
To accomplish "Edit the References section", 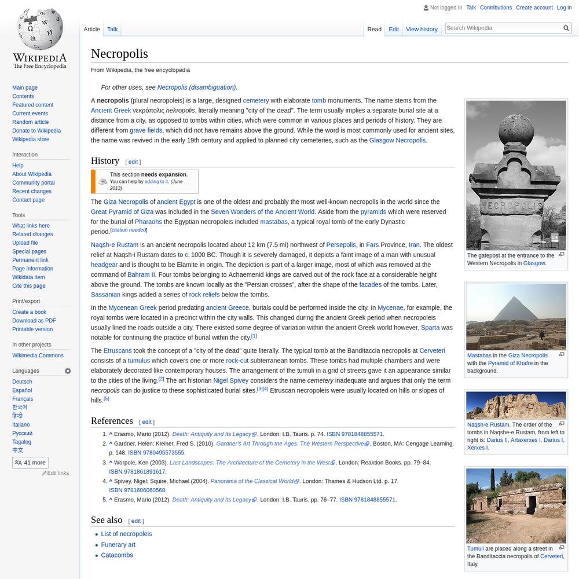I will click(146, 422).
